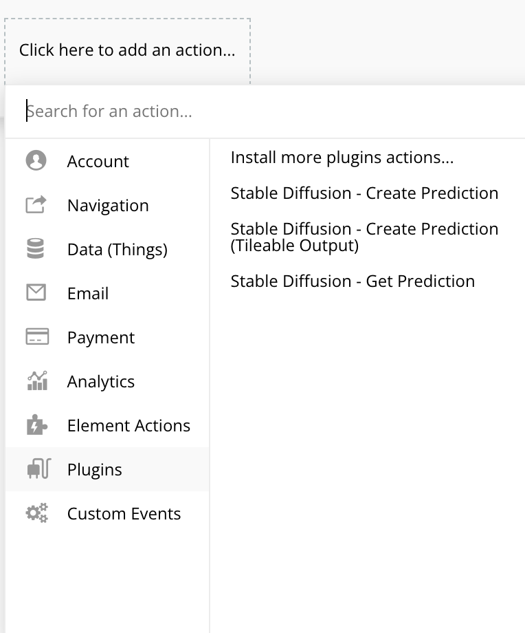Screen dimensions: 525x633
Task: Choose the Element Actions category label
Action: tap(129, 426)
